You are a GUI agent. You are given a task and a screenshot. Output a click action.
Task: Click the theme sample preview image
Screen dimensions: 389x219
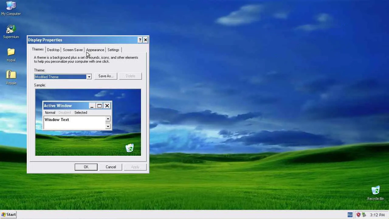pyautogui.click(x=88, y=122)
